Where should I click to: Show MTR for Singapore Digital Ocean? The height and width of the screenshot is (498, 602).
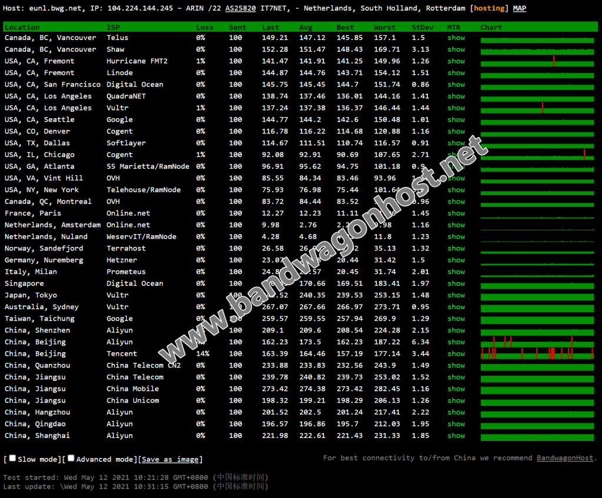point(456,283)
